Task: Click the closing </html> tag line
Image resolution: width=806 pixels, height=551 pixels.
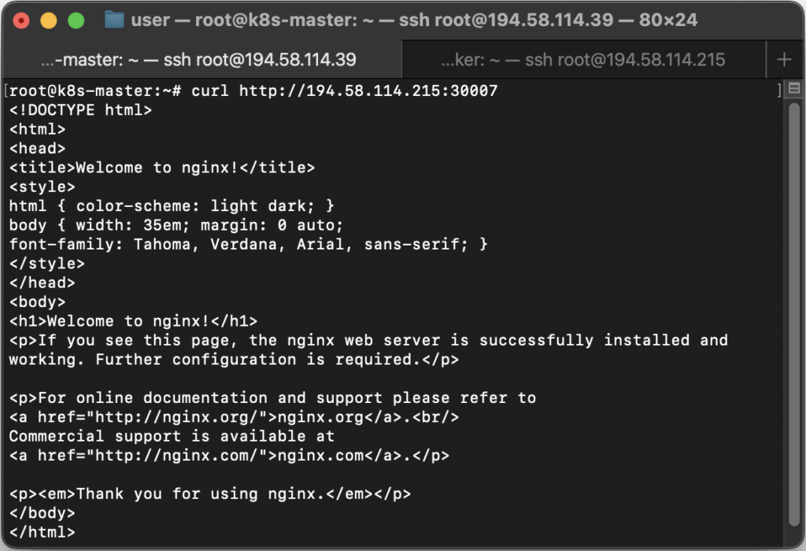Action: tap(43, 533)
